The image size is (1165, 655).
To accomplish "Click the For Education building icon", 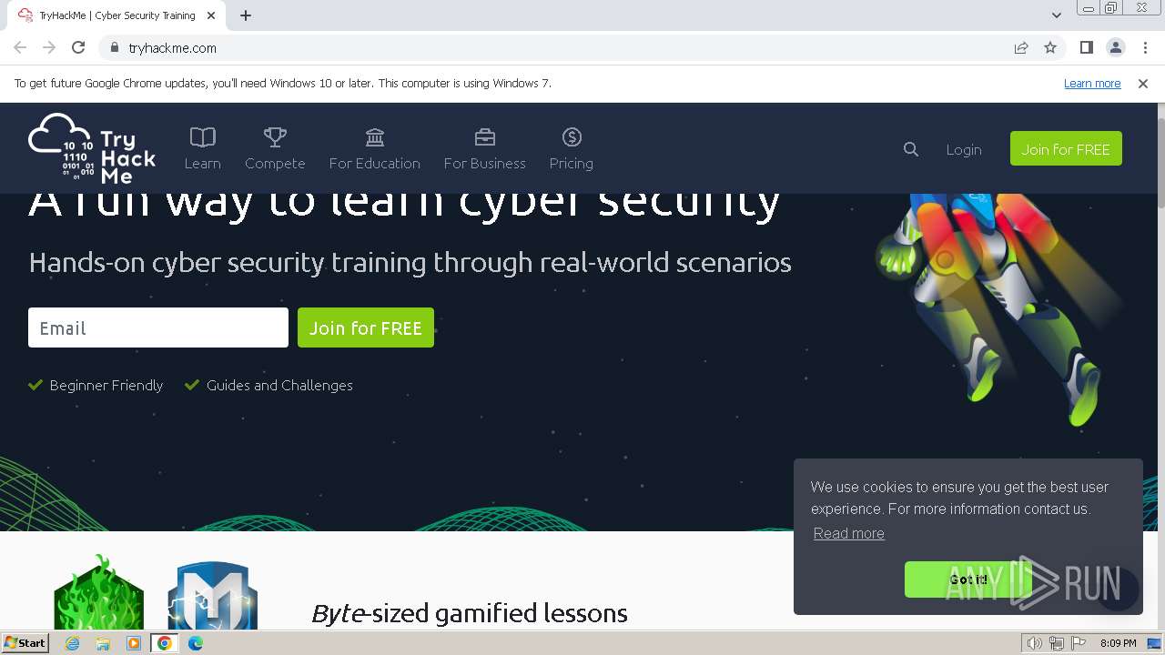I will pos(375,137).
